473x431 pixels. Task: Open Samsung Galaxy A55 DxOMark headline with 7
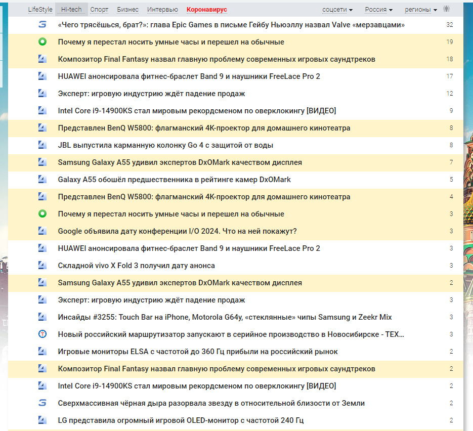coord(180,162)
